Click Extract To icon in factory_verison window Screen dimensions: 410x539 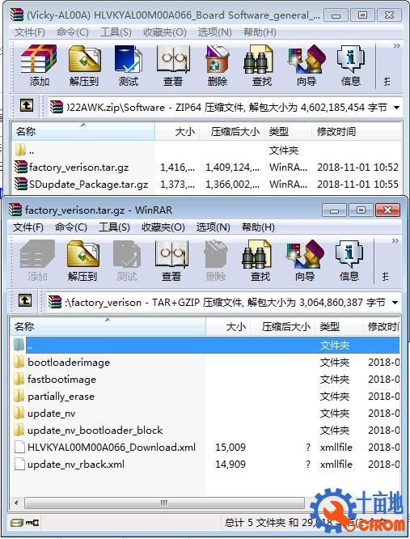[x=82, y=261]
